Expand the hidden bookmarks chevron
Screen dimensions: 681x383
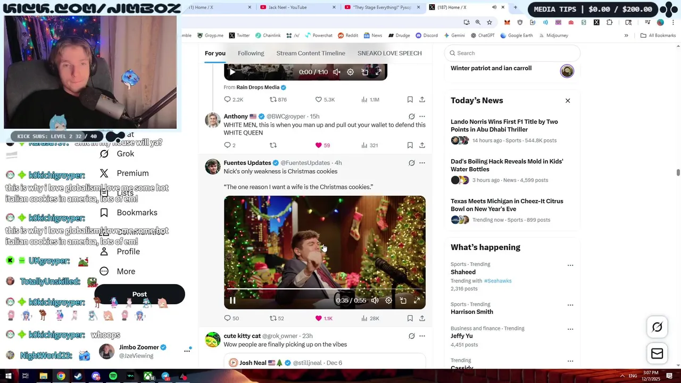point(626,36)
